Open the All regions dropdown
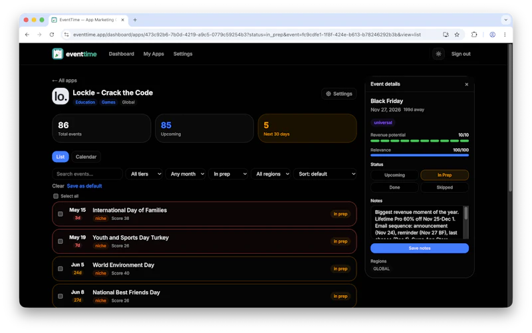 coord(271,174)
